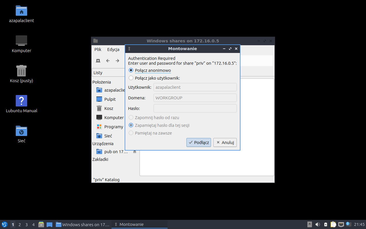Click the new tab toolbar icon

click(x=98, y=61)
